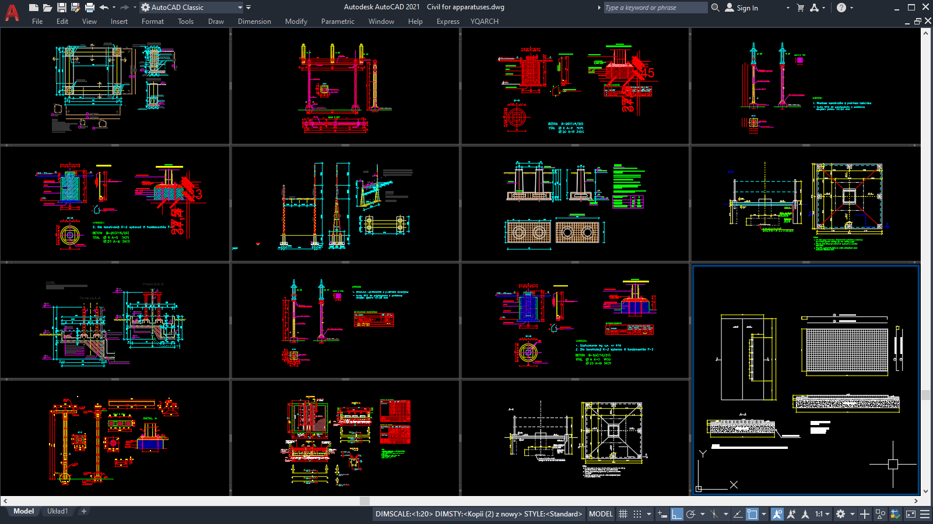This screenshot has width=933, height=524.
Task: Open a drawing with the Open folder icon
Action: point(47,8)
